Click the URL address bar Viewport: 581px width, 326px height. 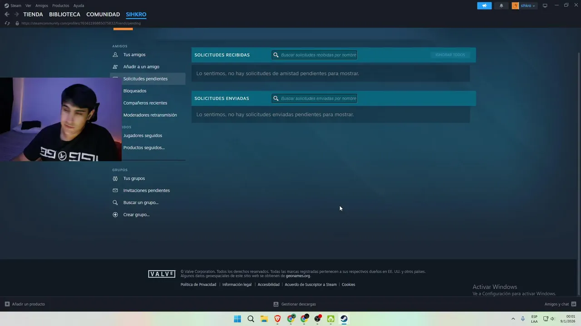pos(81,23)
